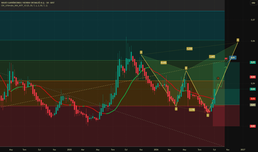Click the 0,06 price scale value
This screenshot has width=258, height=152.
click(253, 41)
